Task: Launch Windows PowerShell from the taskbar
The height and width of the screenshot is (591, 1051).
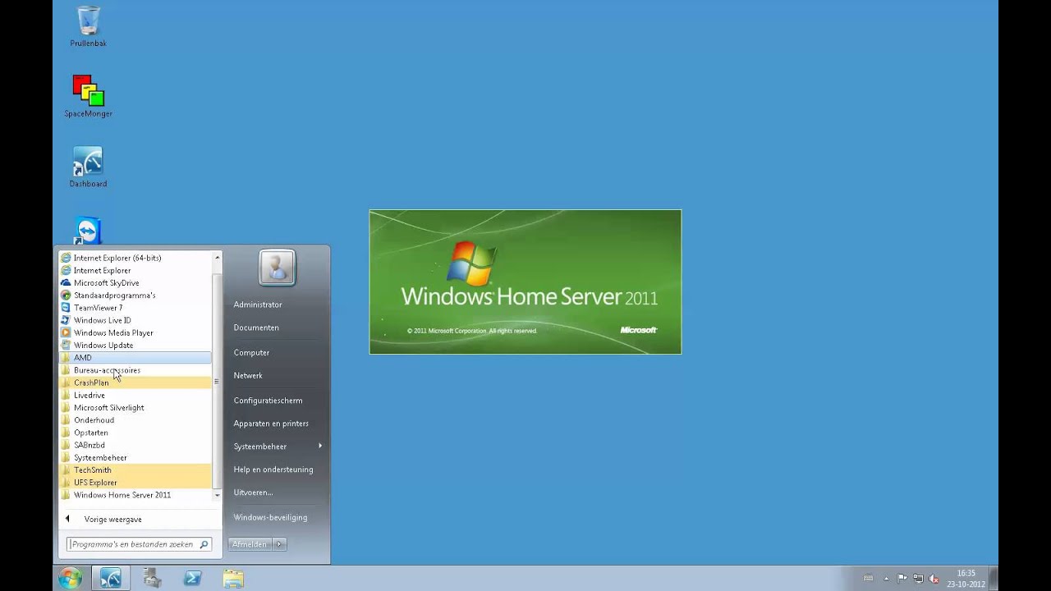Action: pos(193,578)
